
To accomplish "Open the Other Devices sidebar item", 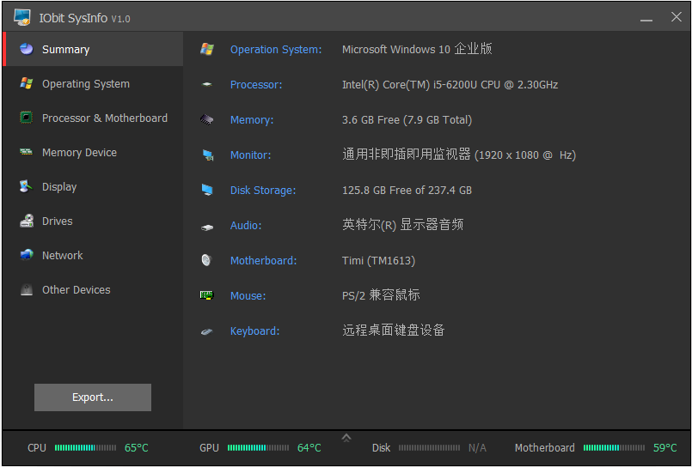I will pyautogui.click(x=93, y=290).
